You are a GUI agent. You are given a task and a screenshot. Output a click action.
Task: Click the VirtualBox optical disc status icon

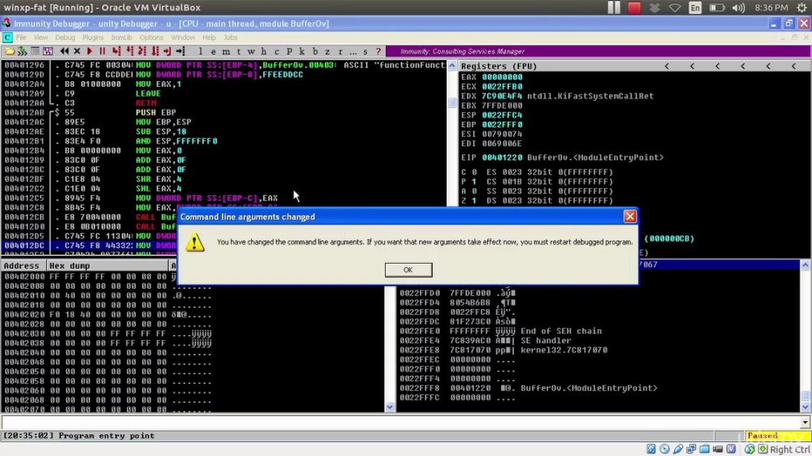tap(664, 449)
